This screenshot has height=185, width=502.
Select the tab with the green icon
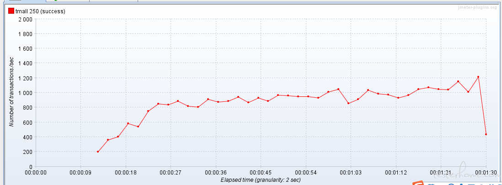click(69, 1)
